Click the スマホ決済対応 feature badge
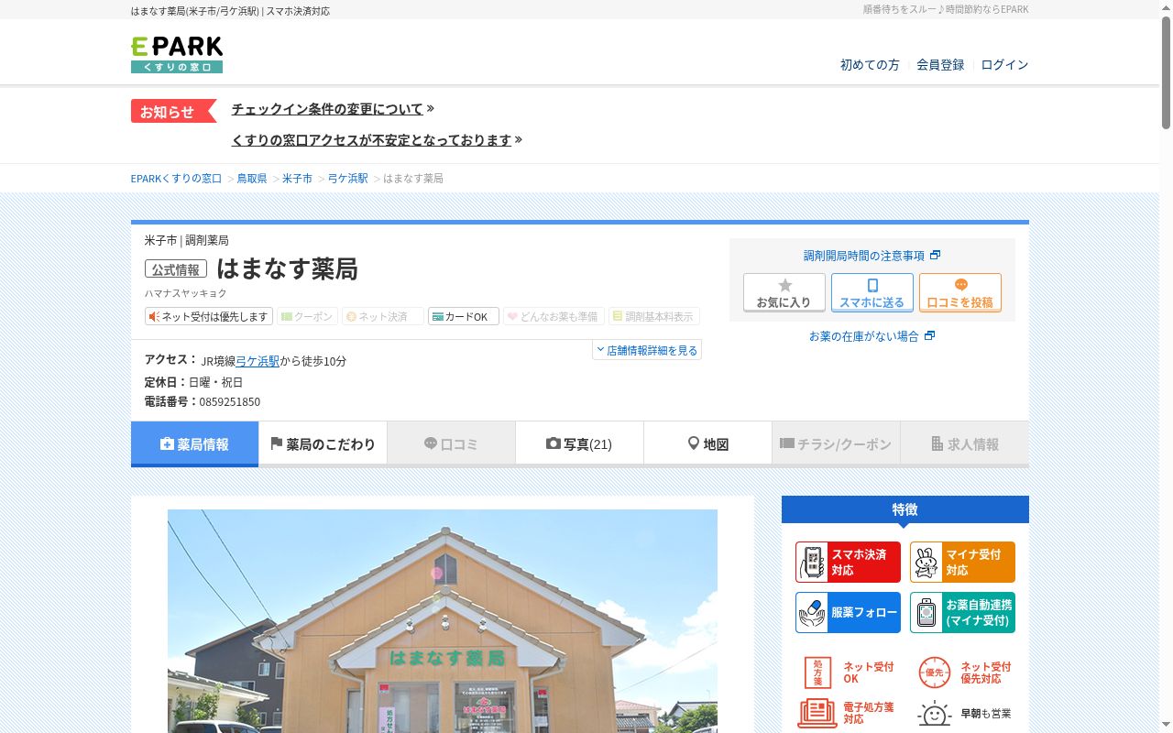1173x733 pixels. (x=848, y=562)
